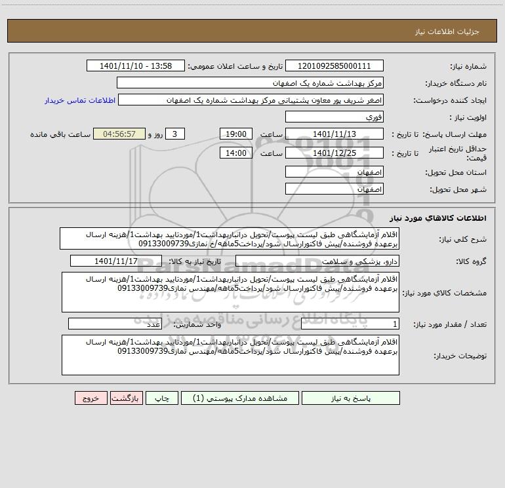Screen dimensions: 505x488
Task: Click the countdown timer 04:56:57
Action: tap(119, 134)
